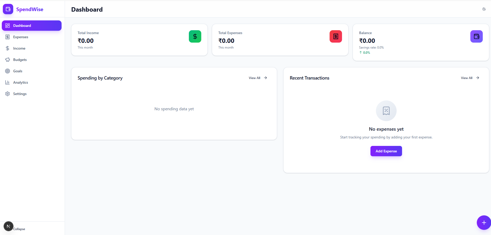View all recent transactions
This screenshot has height=235, width=491.
(x=469, y=78)
